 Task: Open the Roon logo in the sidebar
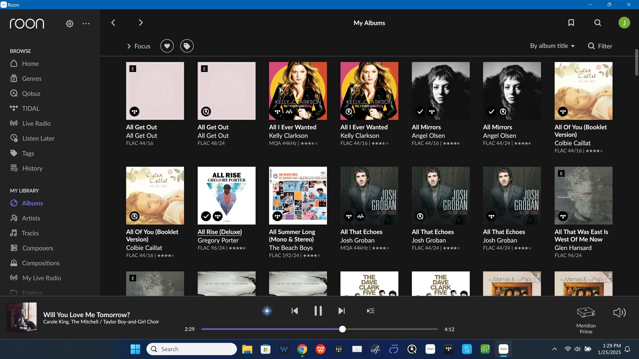coord(27,24)
